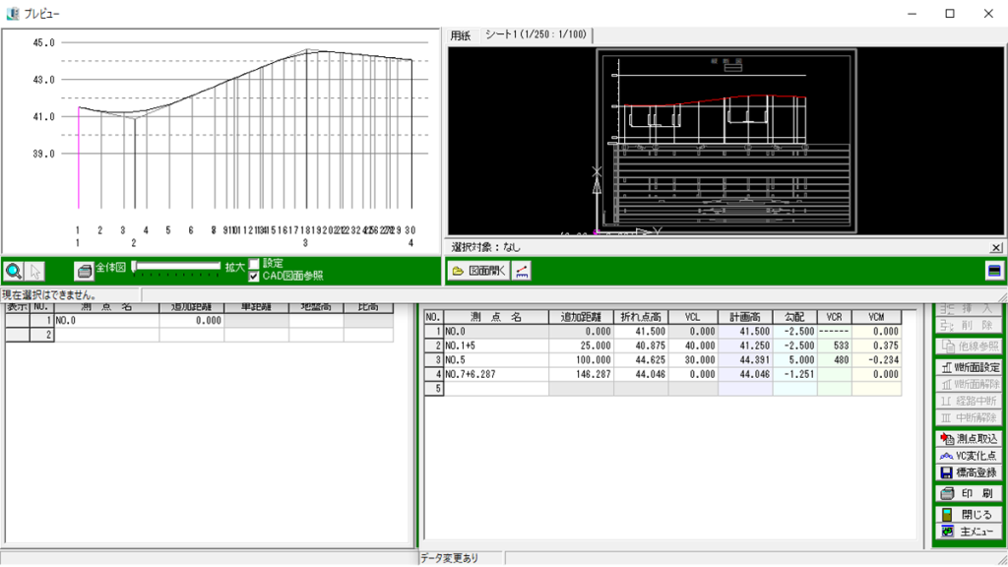Switch to the 用紙 tab
This screenshot has width=1008, height=567.
[x=461, y=35]
